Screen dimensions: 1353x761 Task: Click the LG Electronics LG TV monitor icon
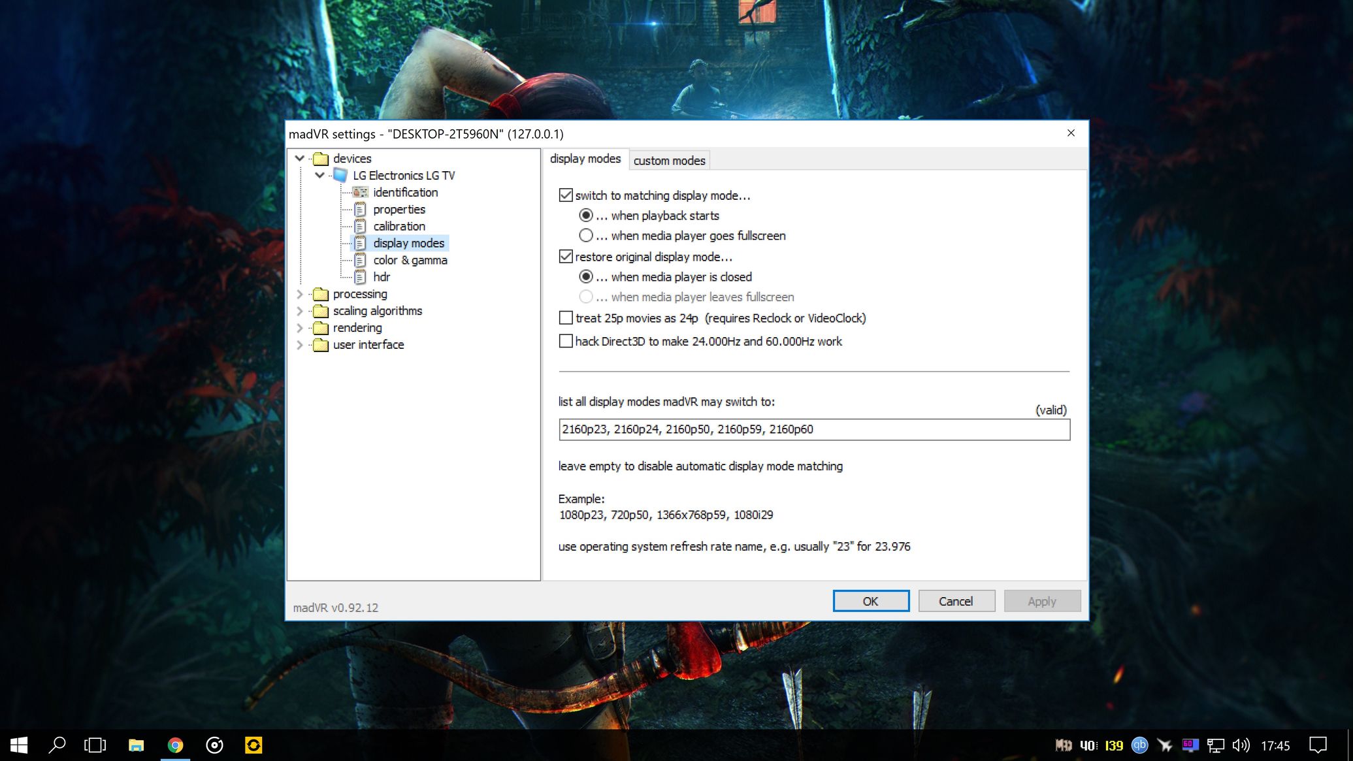340,175
